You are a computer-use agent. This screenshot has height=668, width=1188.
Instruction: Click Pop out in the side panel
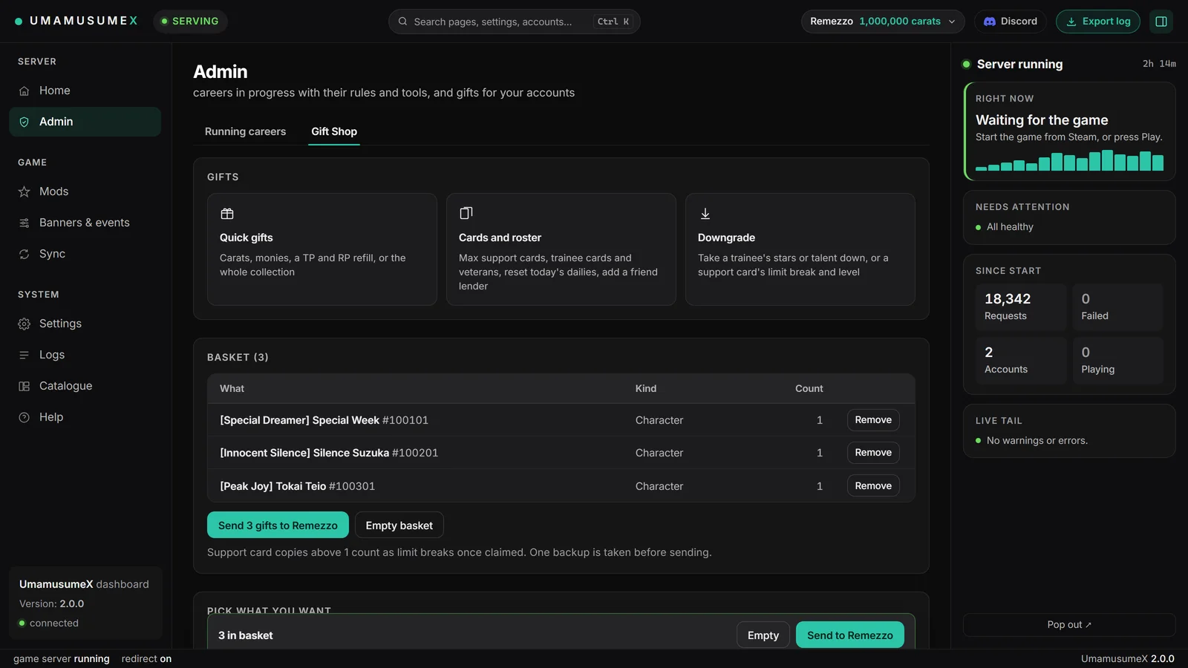[1069, 625]
